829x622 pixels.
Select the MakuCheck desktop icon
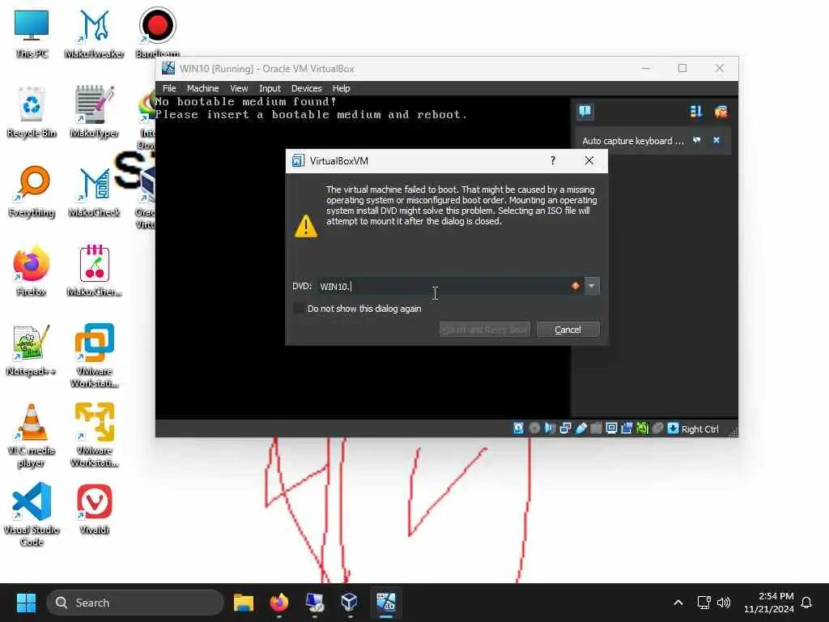(94, 190)
